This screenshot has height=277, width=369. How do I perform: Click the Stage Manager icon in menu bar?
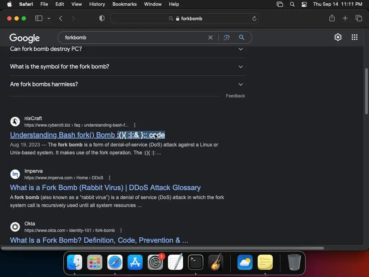tap(280, 4)
